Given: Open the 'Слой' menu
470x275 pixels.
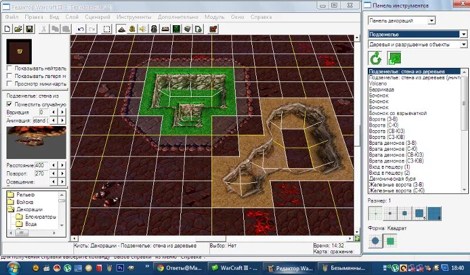Looking at the screenshot, I should pyautogui.click(x=72, y=17).
